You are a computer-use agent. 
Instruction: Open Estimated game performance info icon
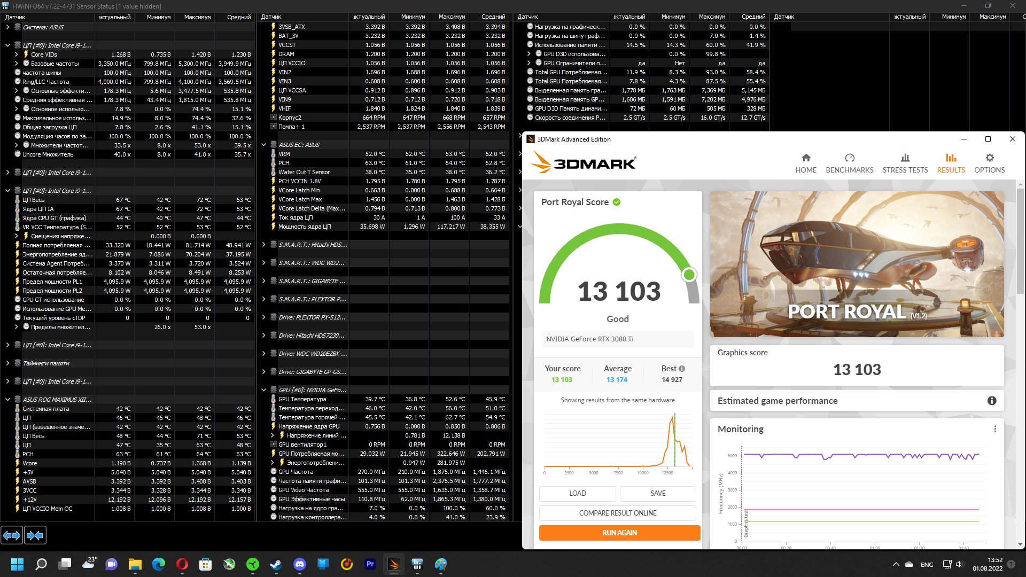point(991,401)
